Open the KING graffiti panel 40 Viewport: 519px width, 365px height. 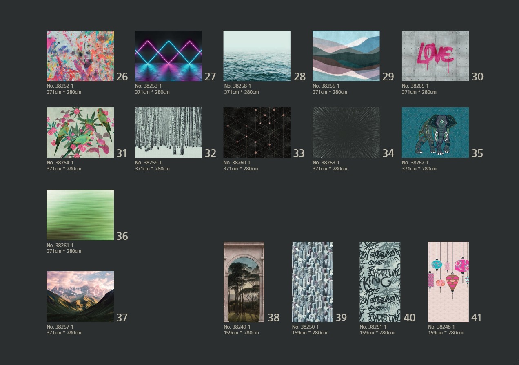click(380, 282)
